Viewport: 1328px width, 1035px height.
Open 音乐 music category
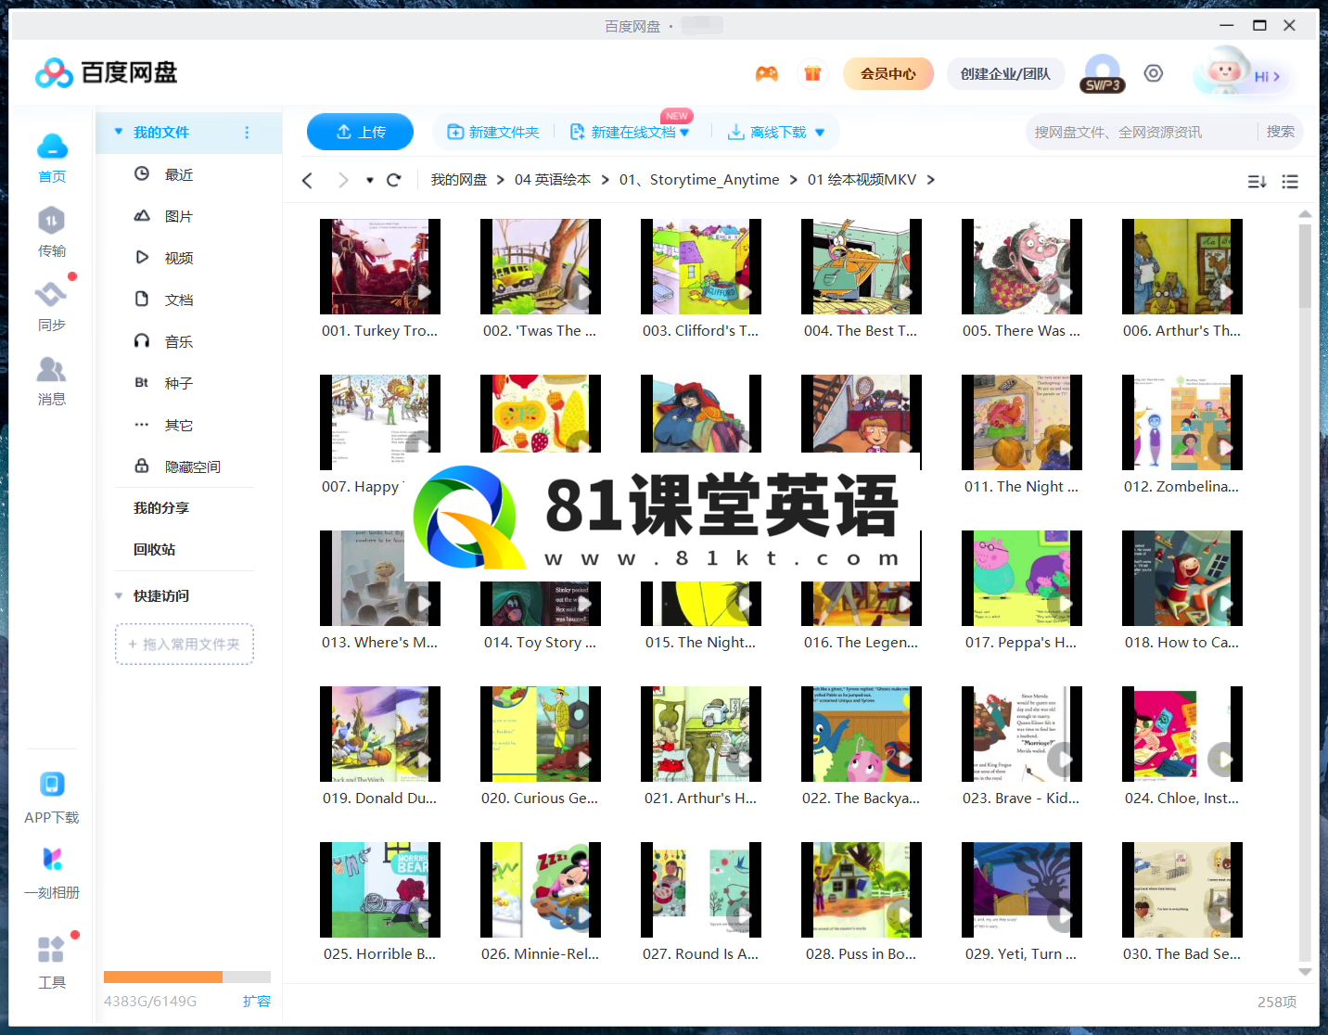pyautogui.click(x=179, y=341)
